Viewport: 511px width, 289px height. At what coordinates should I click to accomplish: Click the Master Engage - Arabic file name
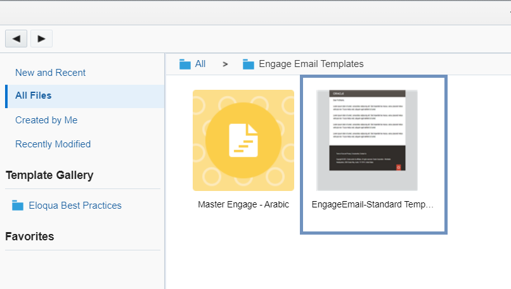pyautogui.click(x=243, y=205)
